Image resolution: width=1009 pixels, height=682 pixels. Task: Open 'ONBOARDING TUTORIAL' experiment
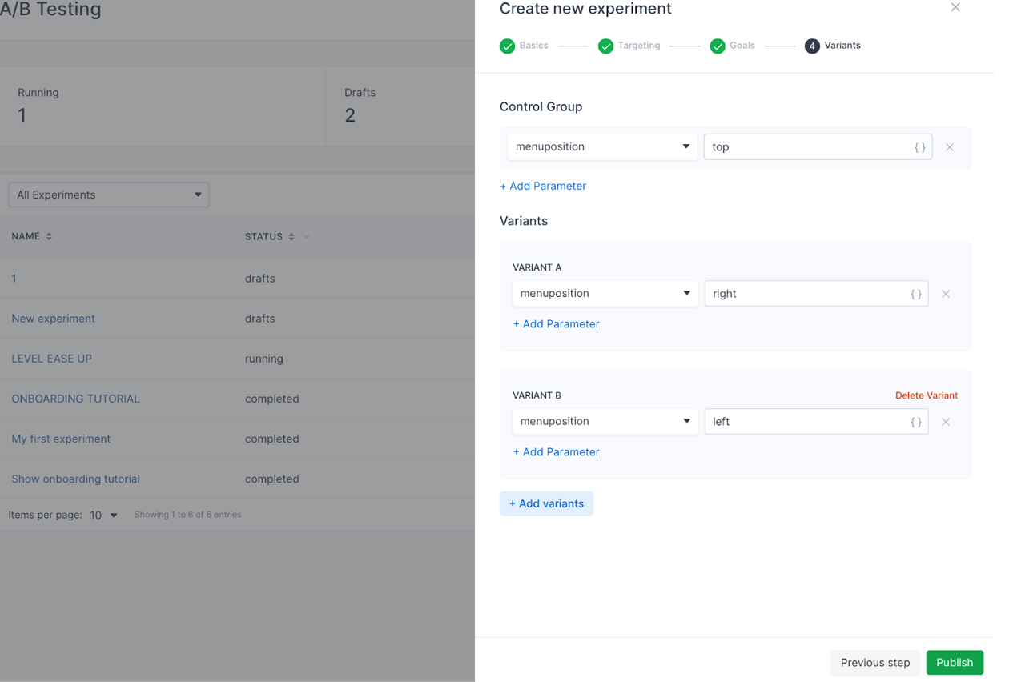(x=75, y=399)
